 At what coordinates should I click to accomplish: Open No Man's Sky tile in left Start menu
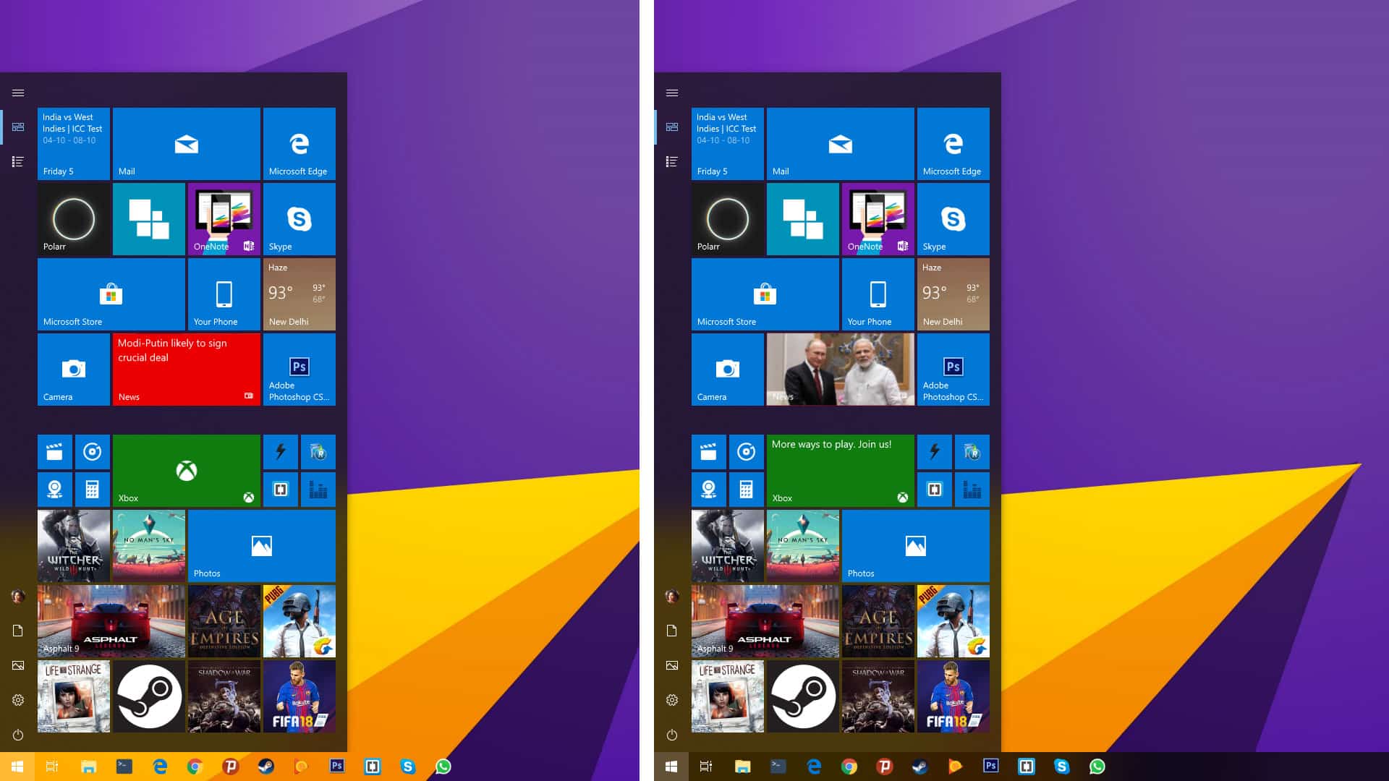148,546
